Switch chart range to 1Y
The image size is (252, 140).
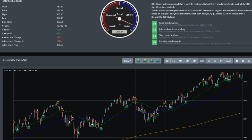[209, 61]
